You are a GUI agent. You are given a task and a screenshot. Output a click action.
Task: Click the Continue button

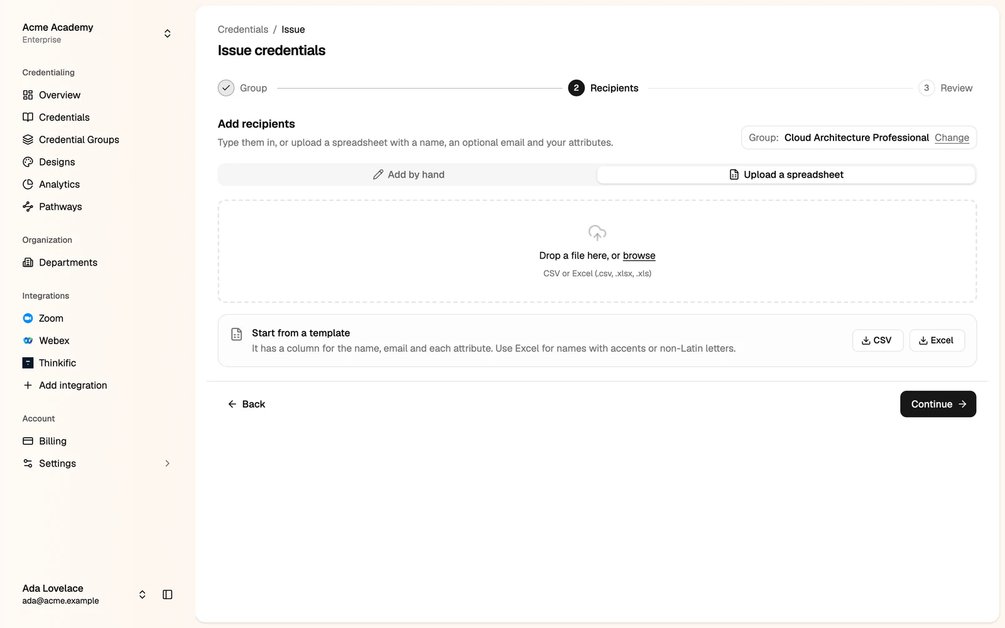(x=938, y=404)
